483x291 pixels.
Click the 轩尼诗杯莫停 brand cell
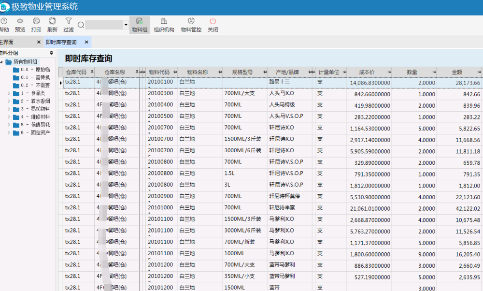tap(289, 196)
